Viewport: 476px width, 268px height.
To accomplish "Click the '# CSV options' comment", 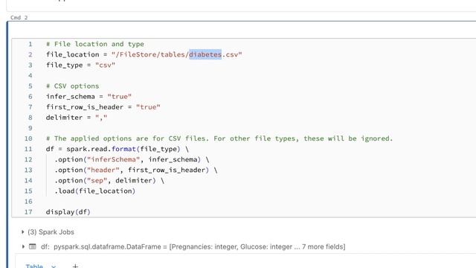I will click(73, 86).
